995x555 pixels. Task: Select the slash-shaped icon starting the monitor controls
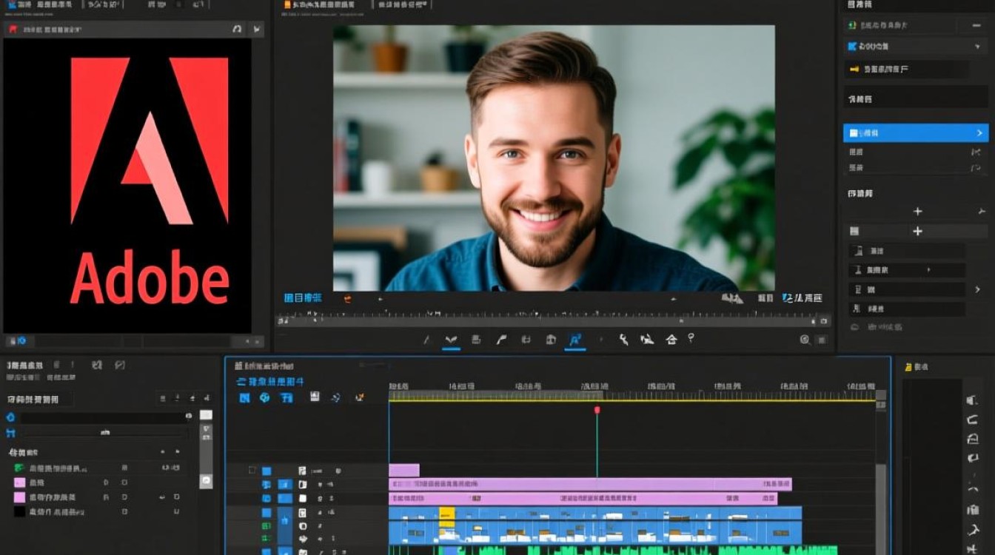(426, 340)
